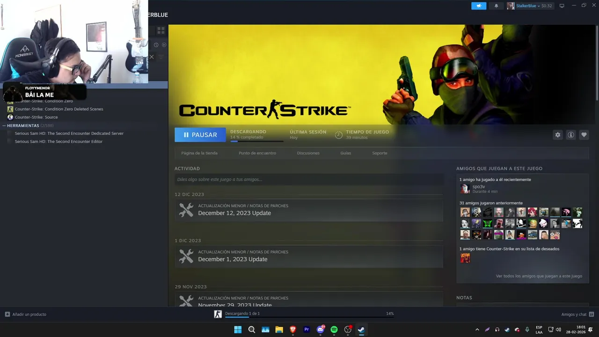The width and height of the screenshot is (599, 337).
Task: Sort library by recent clock icon
Action: tap(156, 45)
